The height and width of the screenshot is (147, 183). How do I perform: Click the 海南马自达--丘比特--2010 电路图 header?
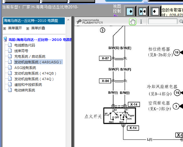click(x=34, y=21)
